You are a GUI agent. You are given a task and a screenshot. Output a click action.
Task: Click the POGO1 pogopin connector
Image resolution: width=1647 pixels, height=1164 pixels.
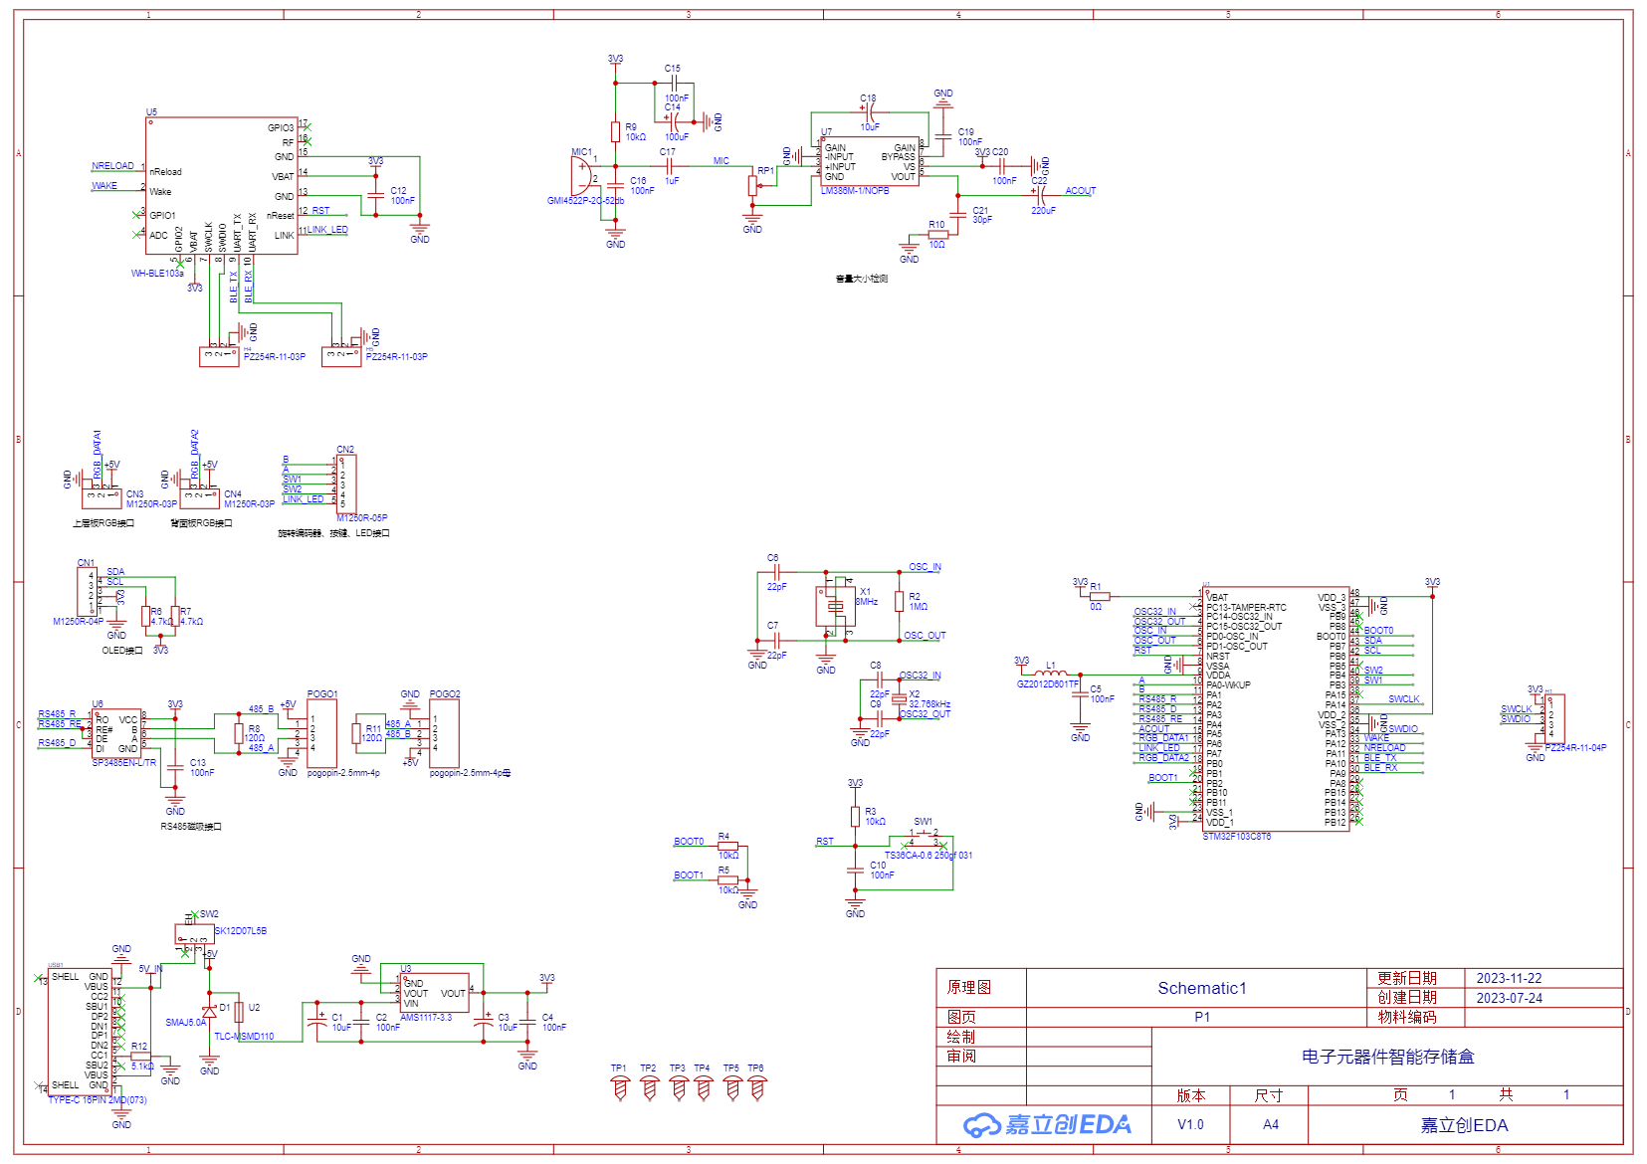point(321,733)
